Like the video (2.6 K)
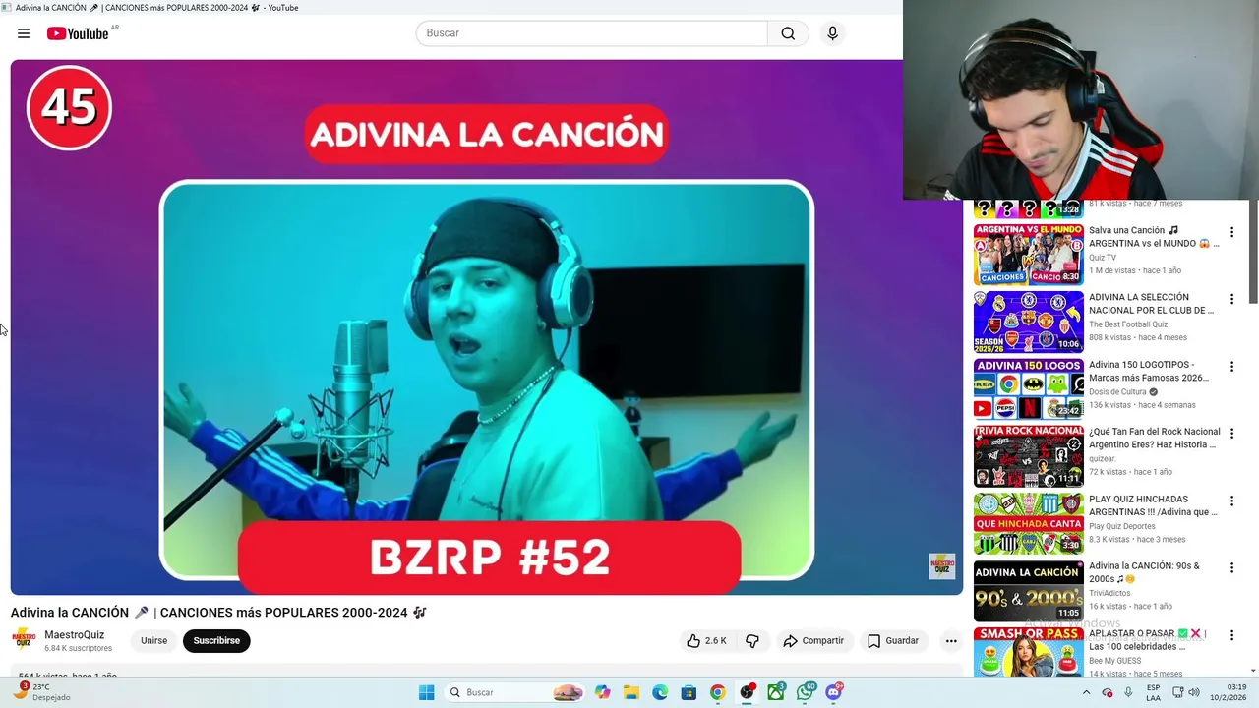Image resolution: width=1259 pixels, height=708 pixels. 706,640
